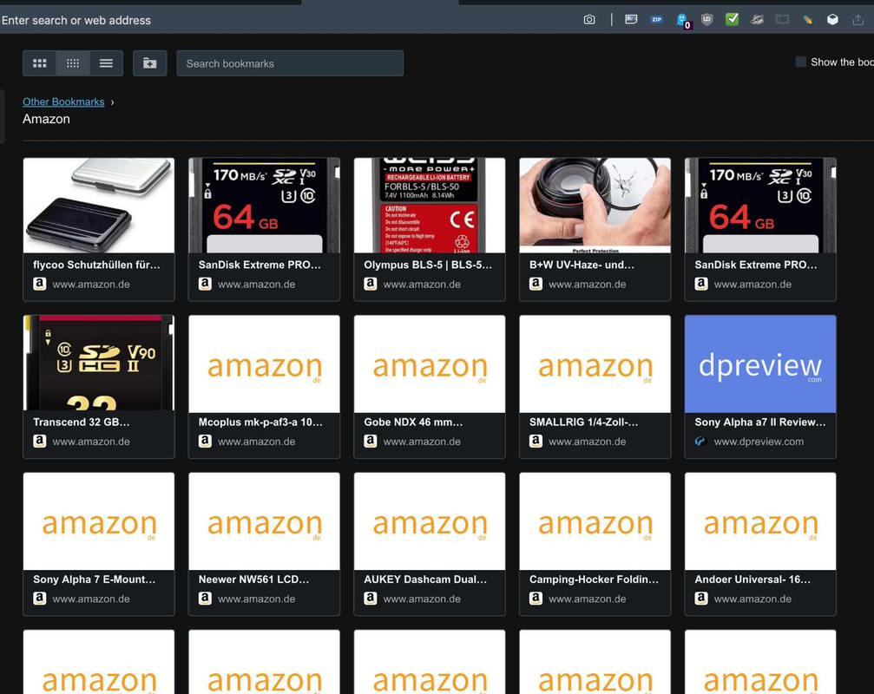
Task: Click dpreview favicon on Sony Alpha a7 II card
Action: [x=700, y=442]
